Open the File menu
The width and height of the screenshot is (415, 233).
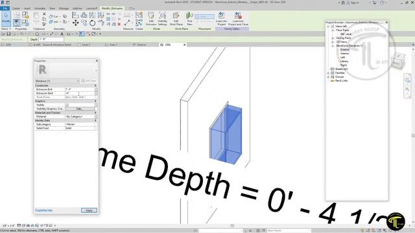click(x=5, y=8)
